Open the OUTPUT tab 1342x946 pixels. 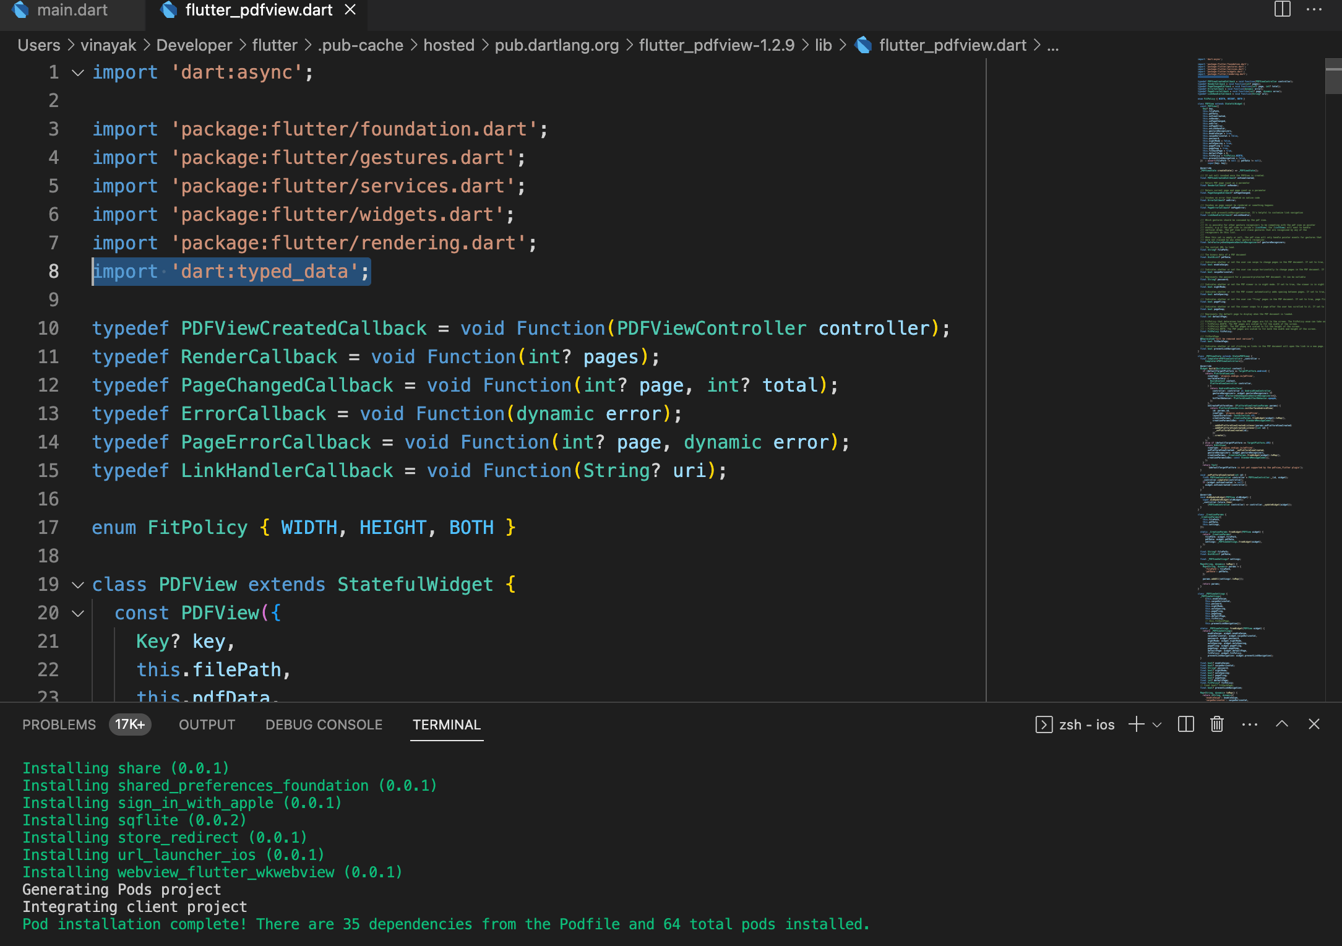(x=206, y=725)
